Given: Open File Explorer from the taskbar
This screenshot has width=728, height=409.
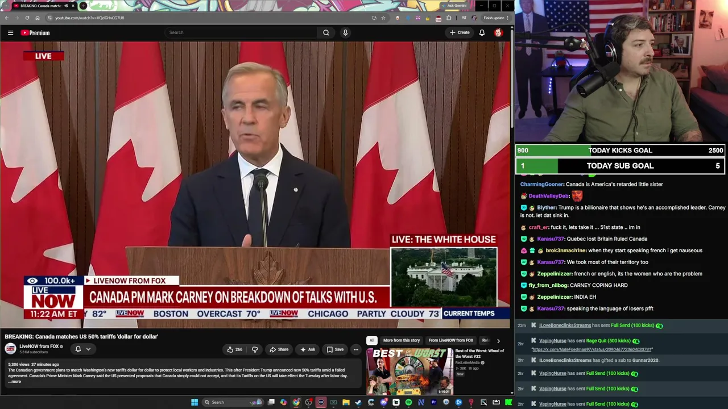Looking at the screenshot, I should (x=346, y=402).
